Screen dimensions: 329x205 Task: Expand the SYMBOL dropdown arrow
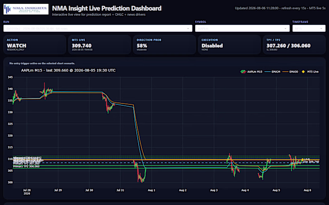285,29
